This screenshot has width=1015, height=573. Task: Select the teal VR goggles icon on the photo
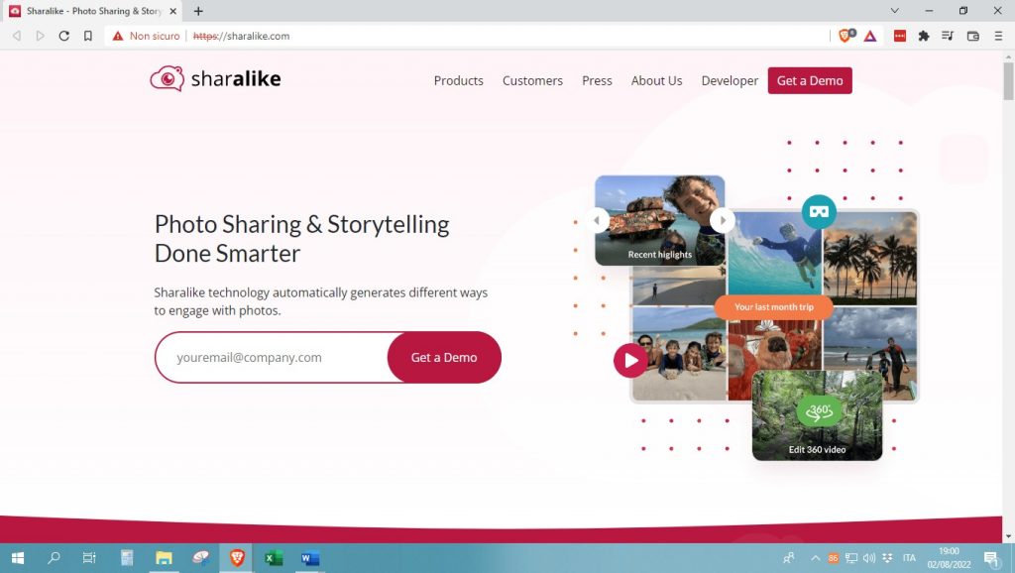819,211
